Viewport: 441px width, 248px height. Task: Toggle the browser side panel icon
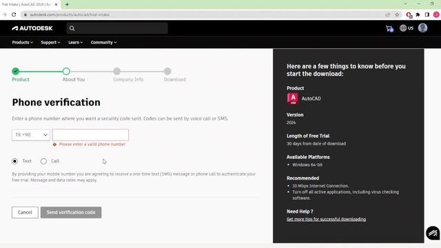click(427, 14)
